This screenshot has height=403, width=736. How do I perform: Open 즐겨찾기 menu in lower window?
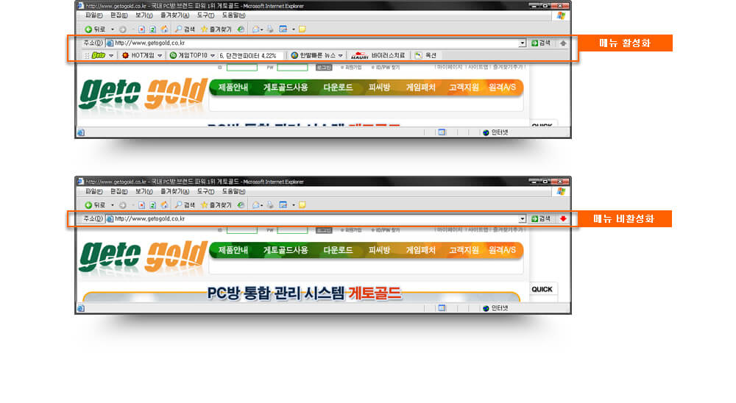(174, 191)
